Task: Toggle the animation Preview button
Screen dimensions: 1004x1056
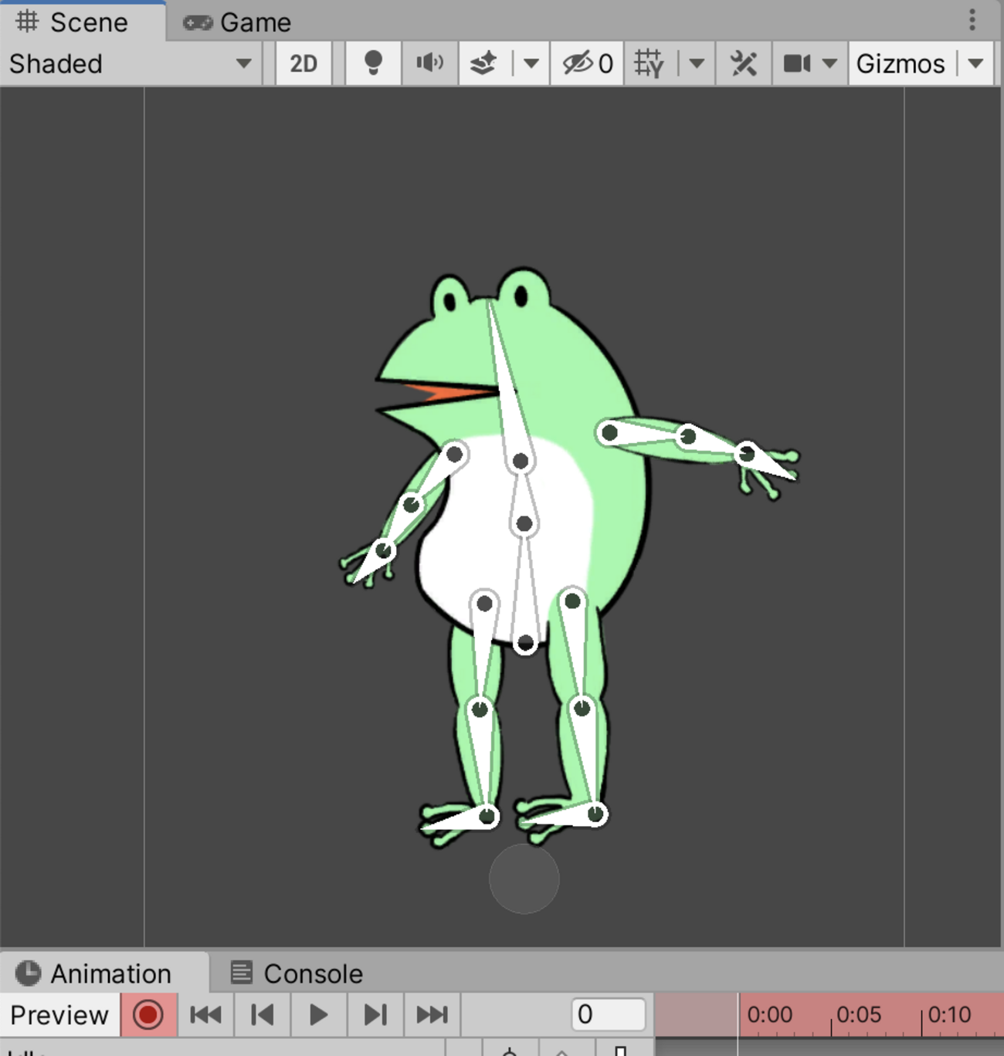Action: 59,1014
